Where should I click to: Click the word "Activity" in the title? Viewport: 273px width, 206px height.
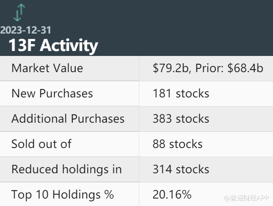[x=69, y=45]
